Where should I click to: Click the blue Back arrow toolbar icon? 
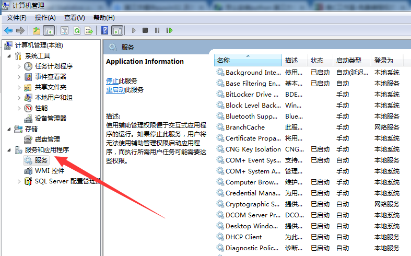[8, 30]
